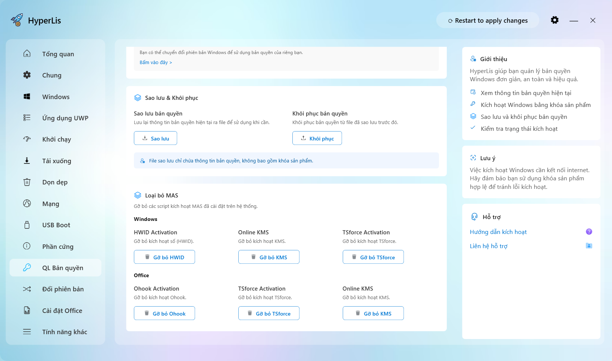
Task: Click Gỡ bỏ KMS under Windows
Action: 269,257
